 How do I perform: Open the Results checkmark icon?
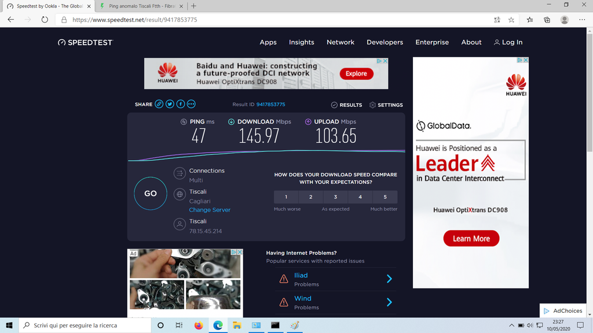[334, 105]
